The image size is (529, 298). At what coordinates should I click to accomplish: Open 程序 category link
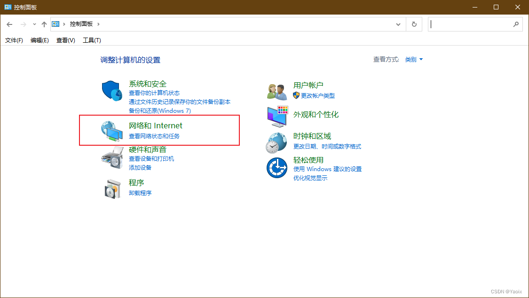[136, 183]
